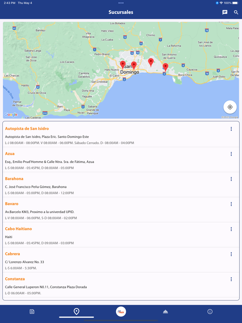Select the rightmost red map pin near Boca Chica

click(165, 67)
